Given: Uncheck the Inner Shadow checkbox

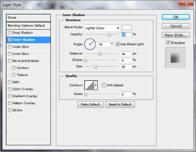Looking at the screenshot, I should (x=9, y=40).
